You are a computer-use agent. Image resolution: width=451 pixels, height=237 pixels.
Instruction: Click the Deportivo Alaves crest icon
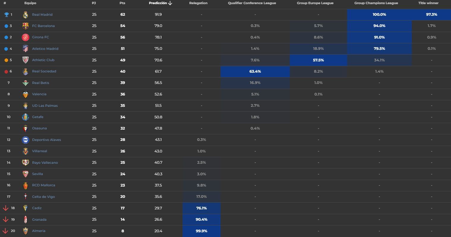[x=26, y=140]
